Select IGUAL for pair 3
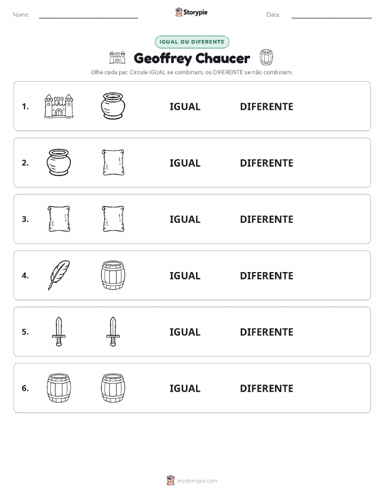The width and height of the screenshot is (384, 496). [185, 219]
